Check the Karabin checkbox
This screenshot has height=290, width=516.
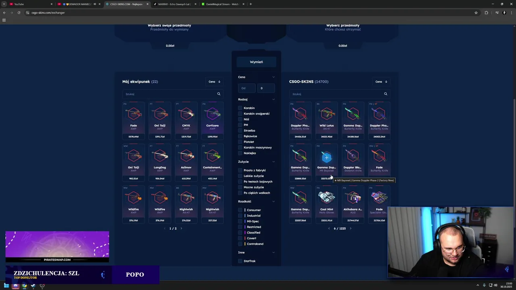click(x=240, y=108)
